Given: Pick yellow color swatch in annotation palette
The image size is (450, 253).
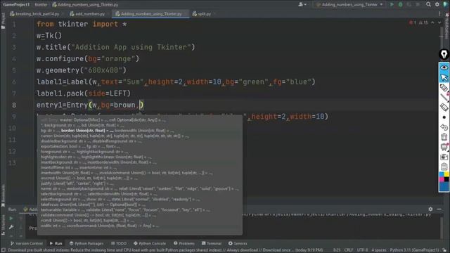Looking at the screenshot, I should [446, 174].
